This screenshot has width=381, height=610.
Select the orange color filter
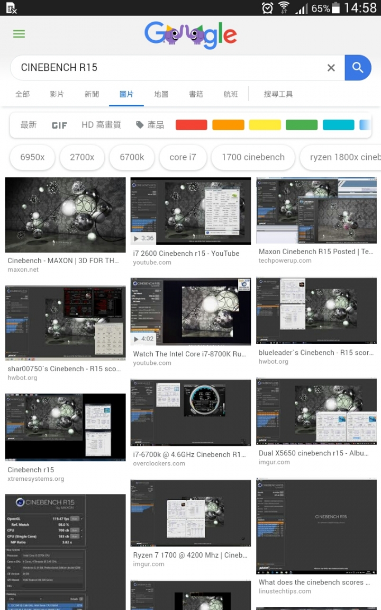(x=228, y=125)
